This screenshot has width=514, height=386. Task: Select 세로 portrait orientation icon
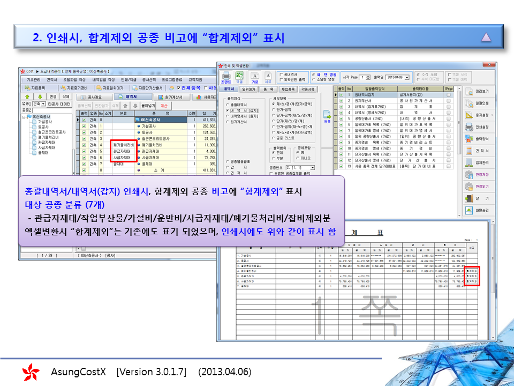coord(268,78)
